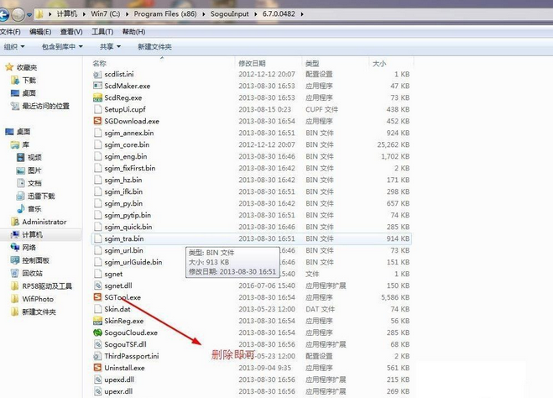
Task: Click the ScdMaker.exe application icon
Action: click(97, 86)
